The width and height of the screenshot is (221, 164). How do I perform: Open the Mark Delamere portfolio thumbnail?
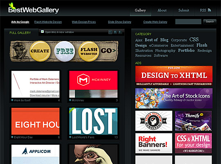pos(35,84)
